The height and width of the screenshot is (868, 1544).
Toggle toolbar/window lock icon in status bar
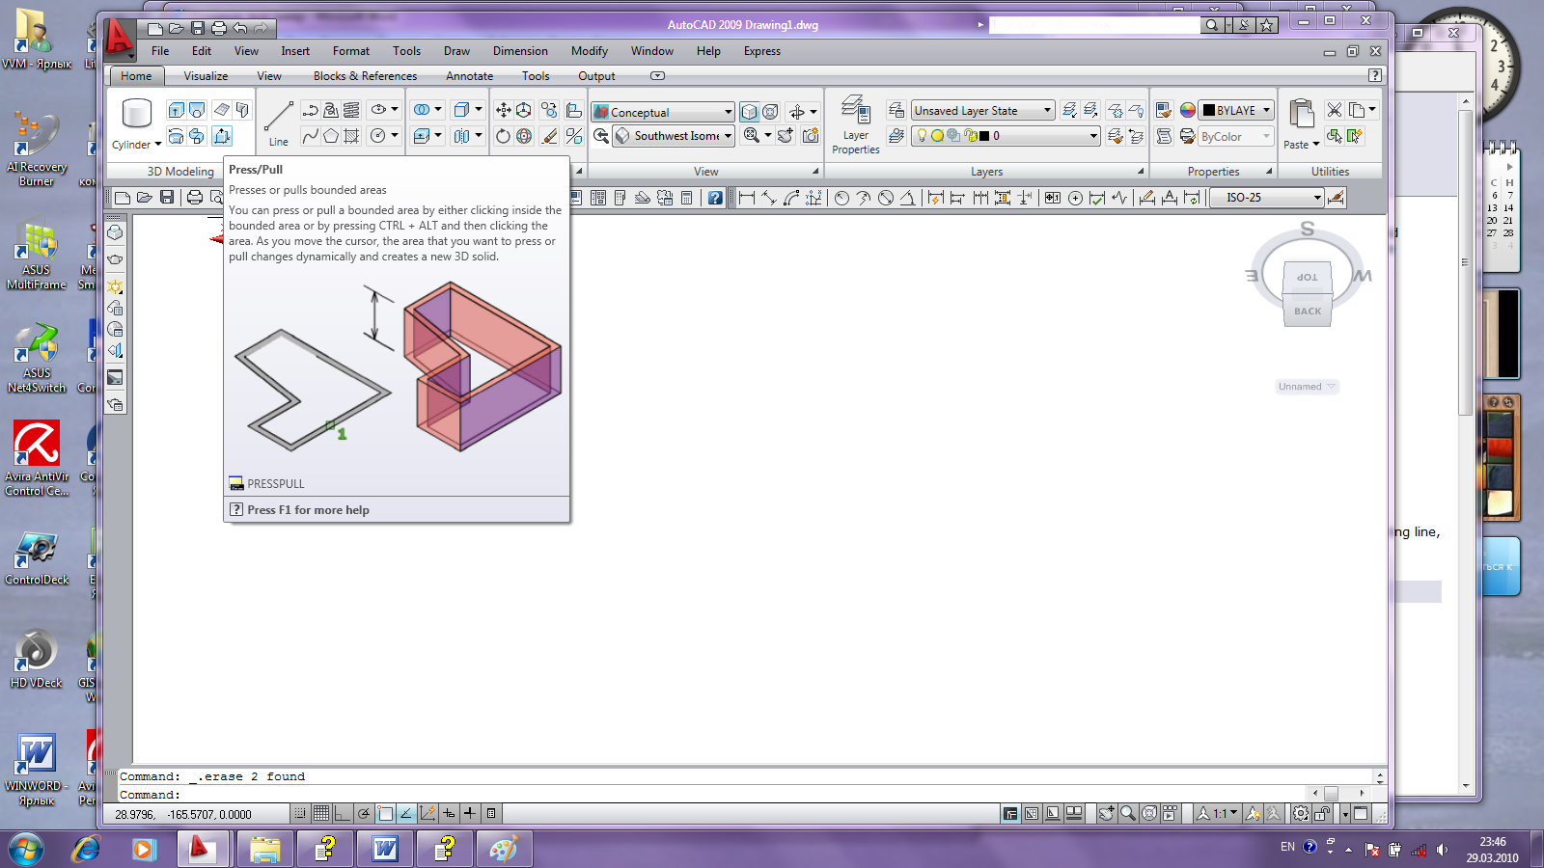(x=1322, y=814)
